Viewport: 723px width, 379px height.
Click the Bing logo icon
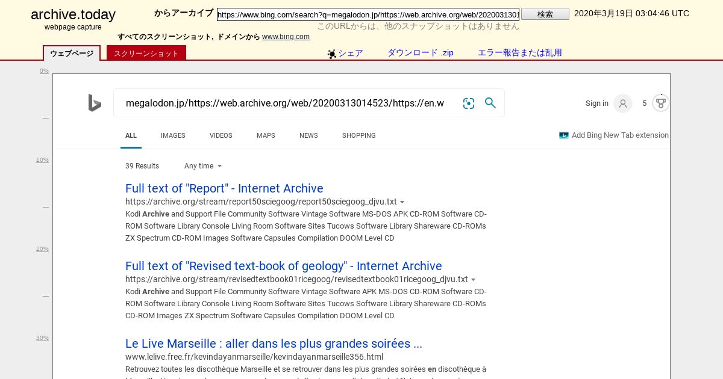click(x=95, y=103)
